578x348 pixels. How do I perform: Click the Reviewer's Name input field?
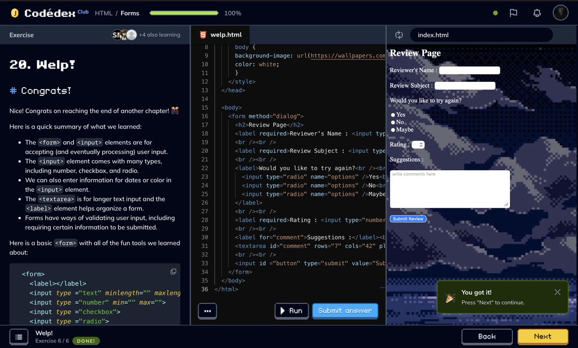(469, 70)
